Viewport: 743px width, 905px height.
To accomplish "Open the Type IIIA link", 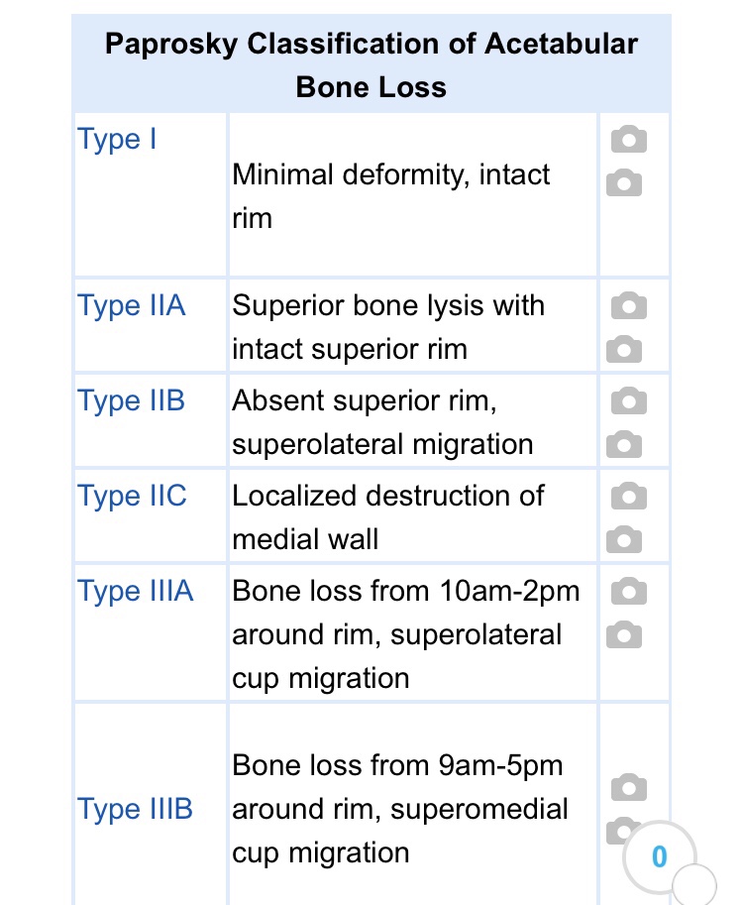I will pos(134,591).
